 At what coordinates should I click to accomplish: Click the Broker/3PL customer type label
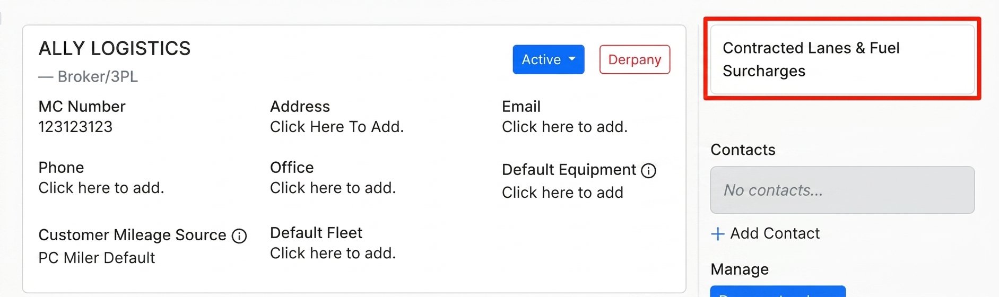[98, 76]
